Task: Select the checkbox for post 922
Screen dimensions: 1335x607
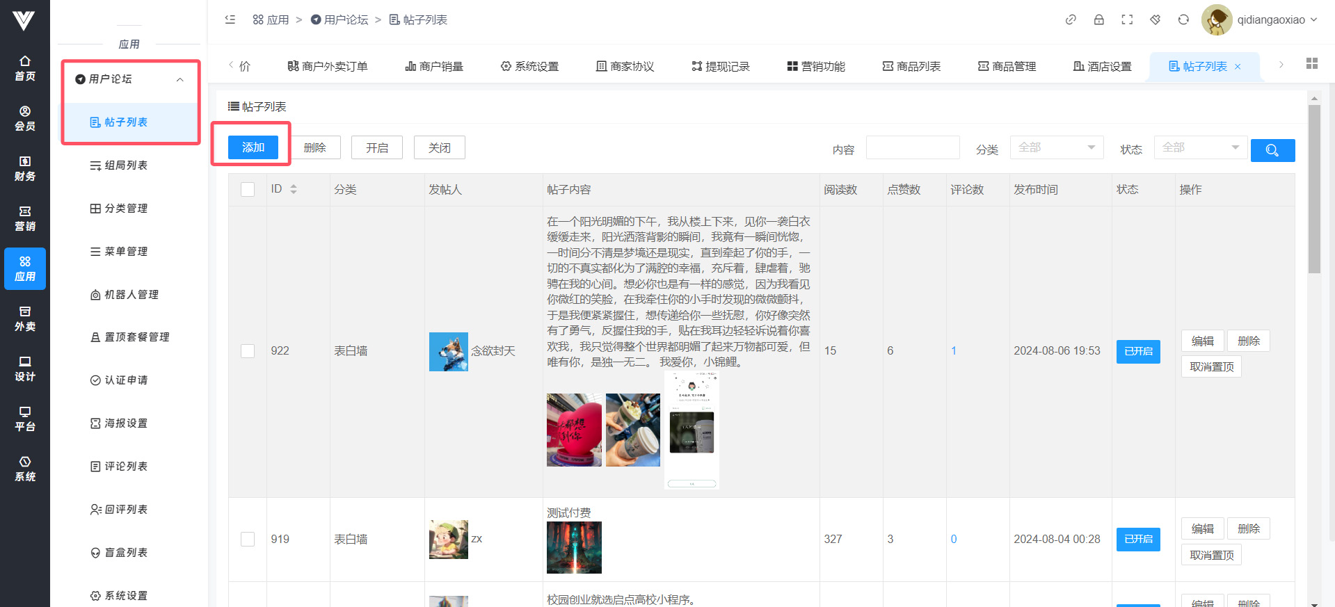Action: 248,351
